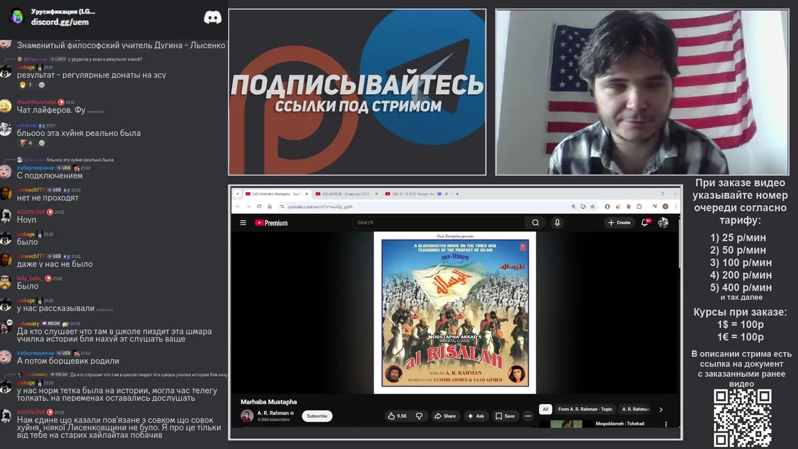Click the browser page scrollbar
Viewport: 798px width, 449px height.
[678, 243]
